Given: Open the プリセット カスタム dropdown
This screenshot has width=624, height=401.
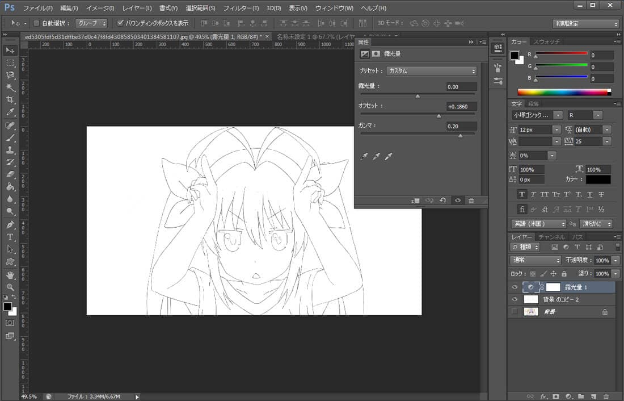Looking at the screenshot, I should coord(431,71).
